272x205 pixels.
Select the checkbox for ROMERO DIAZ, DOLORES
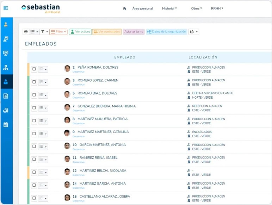(34, 95)
